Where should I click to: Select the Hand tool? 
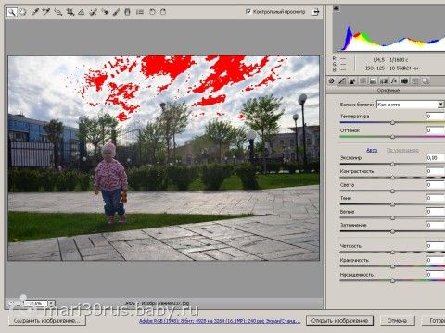[23, 12]
